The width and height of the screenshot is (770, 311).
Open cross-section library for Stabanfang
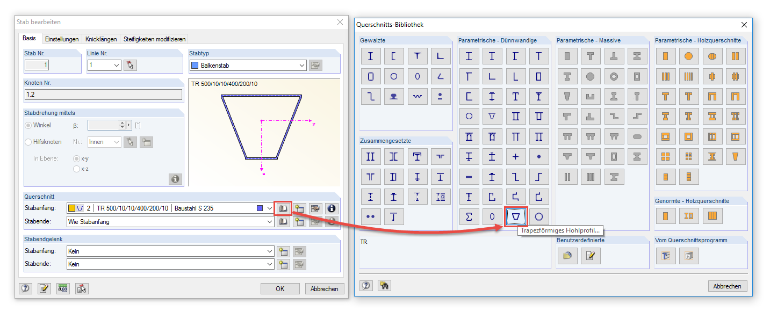point(283,208)
